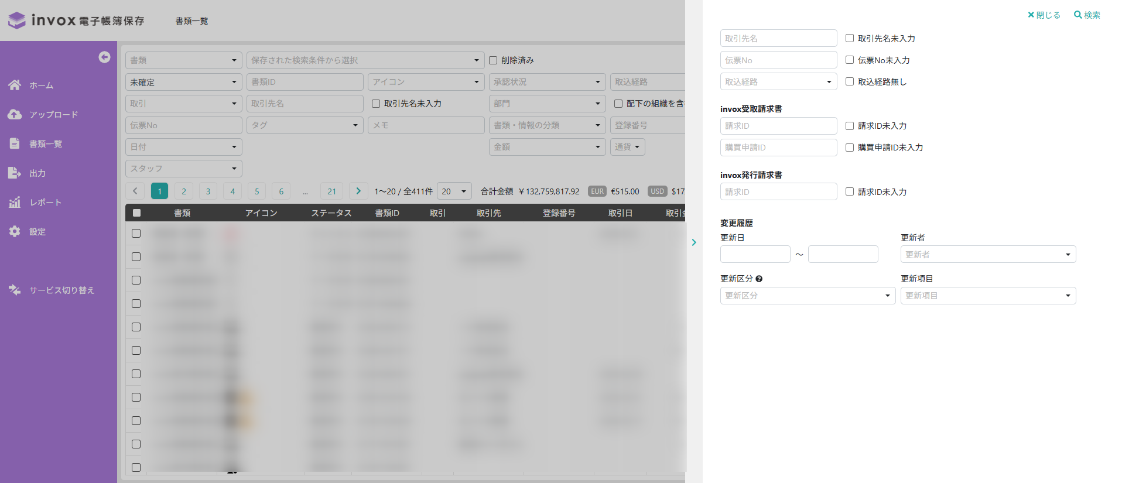Click help icon next to 更新区分

click(x=759, y=279)
